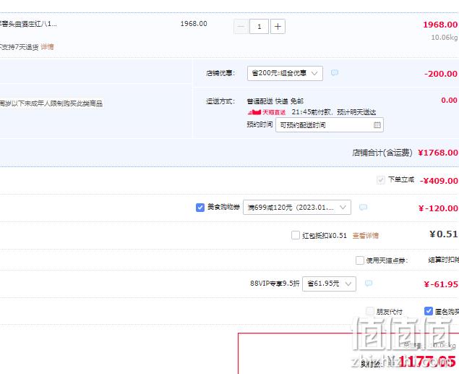
Task: Uncheck the 美食购物券 checkbox
Action: pos(200,208)
